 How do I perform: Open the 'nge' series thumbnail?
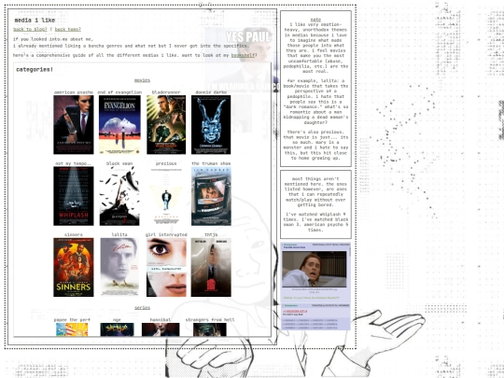pyautogui.click(x=117, y=329)
